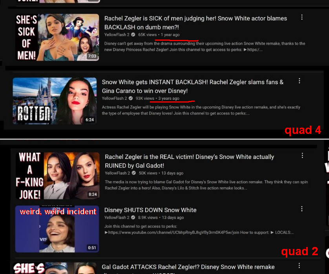The height and width of the screenshot is (274, 329).
Task: Open options menu for 'INSTANT BACKLASH' video
Action: [299, 81]
